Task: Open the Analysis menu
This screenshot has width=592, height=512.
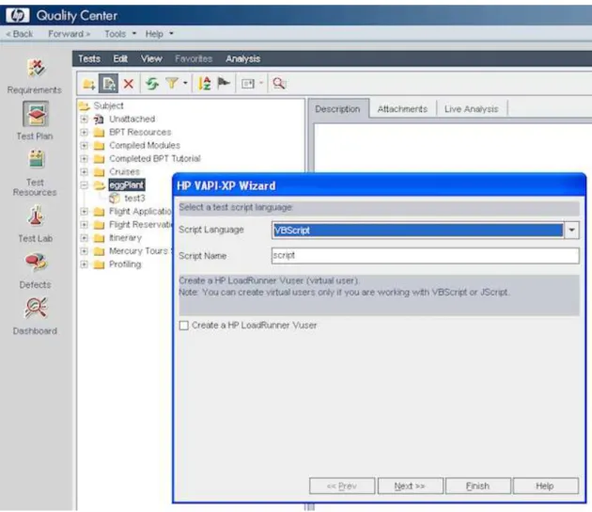Action: (x=242, y=59)
